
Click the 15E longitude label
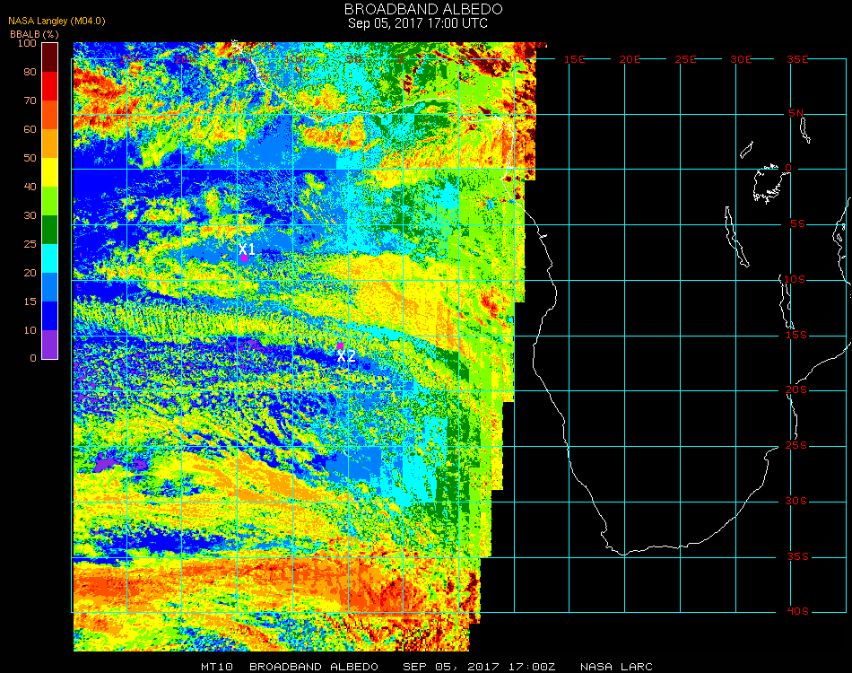[574, 59]
